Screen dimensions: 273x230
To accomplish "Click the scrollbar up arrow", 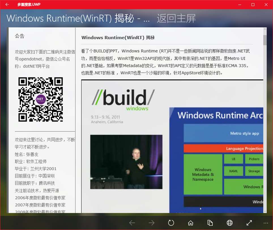I will point(265,29).
